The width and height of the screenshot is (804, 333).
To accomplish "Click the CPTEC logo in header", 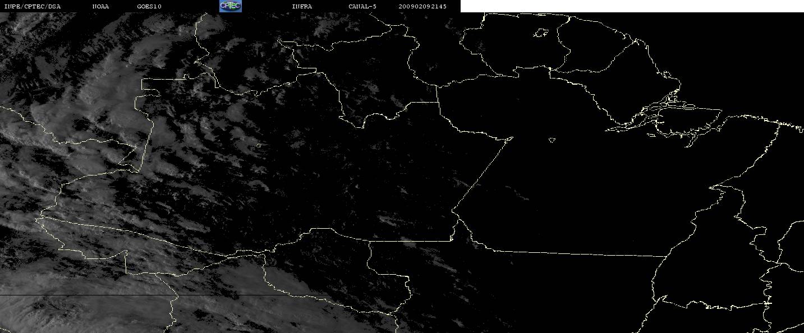I will click(230, 6).
